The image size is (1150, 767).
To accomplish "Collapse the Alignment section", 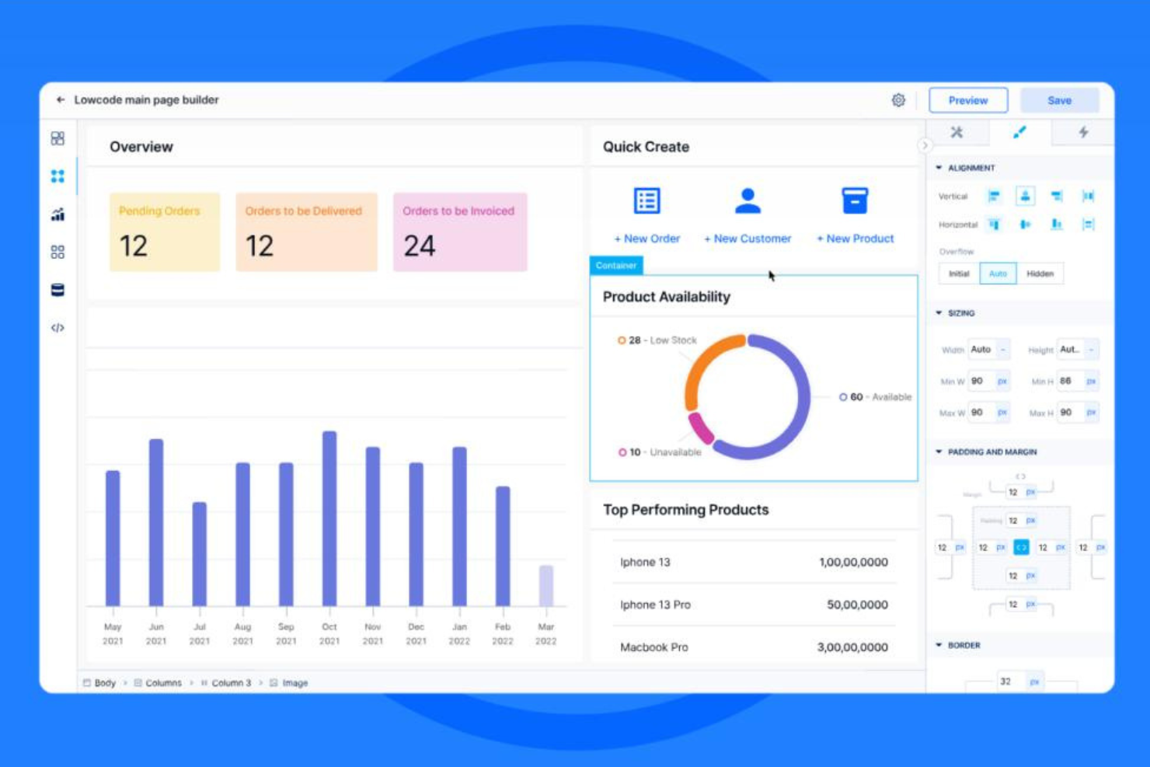I will click(939, 167).
